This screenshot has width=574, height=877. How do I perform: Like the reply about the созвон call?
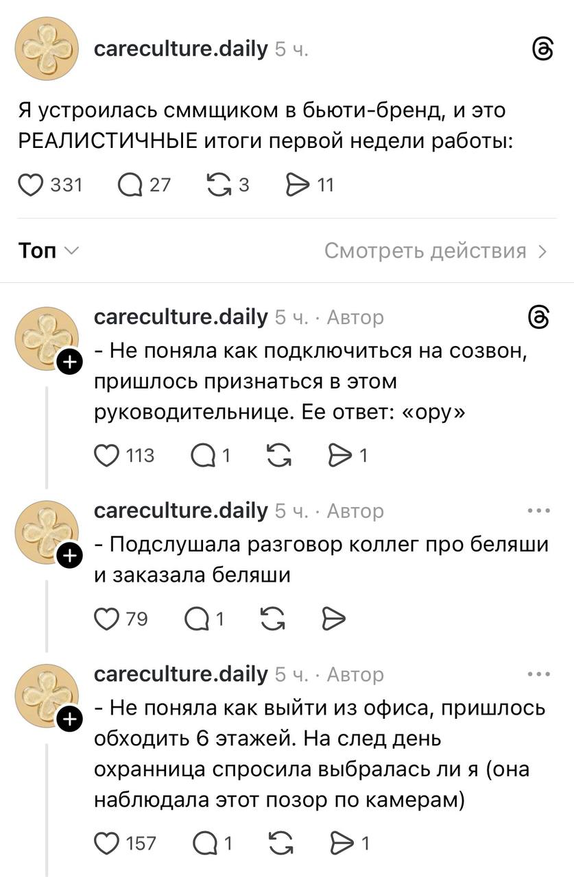pos(108,455)
